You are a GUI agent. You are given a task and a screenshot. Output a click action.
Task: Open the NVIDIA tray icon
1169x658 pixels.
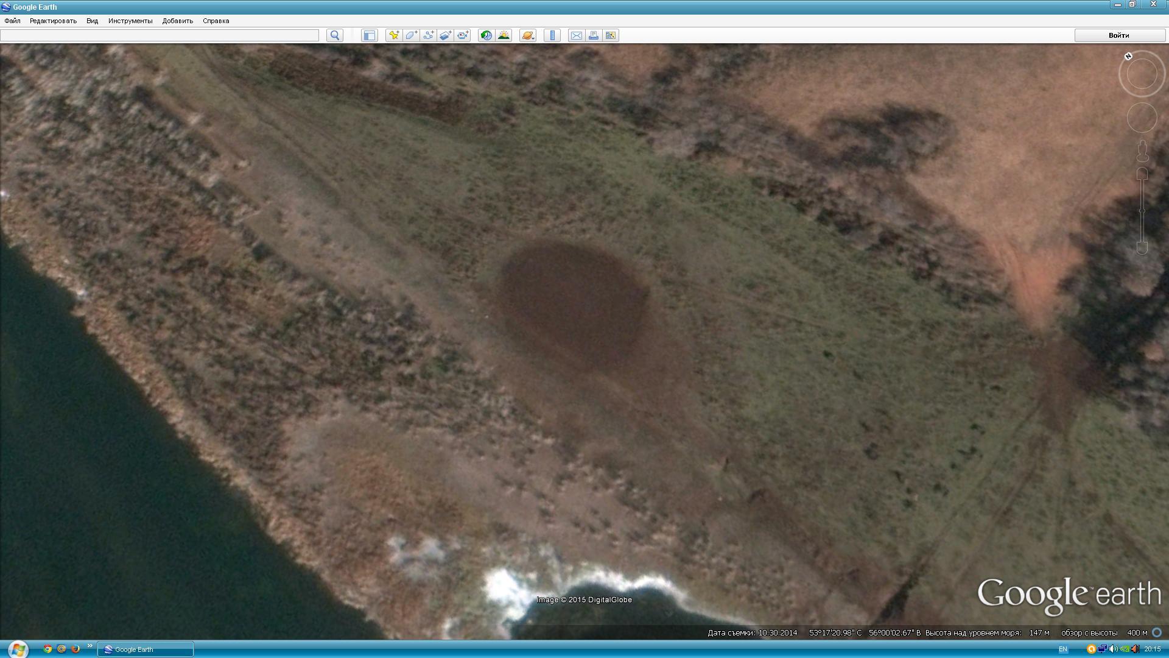(x=1125, y=649)
